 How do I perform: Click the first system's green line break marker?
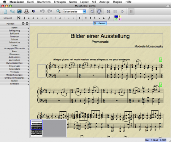click(160, 59)
